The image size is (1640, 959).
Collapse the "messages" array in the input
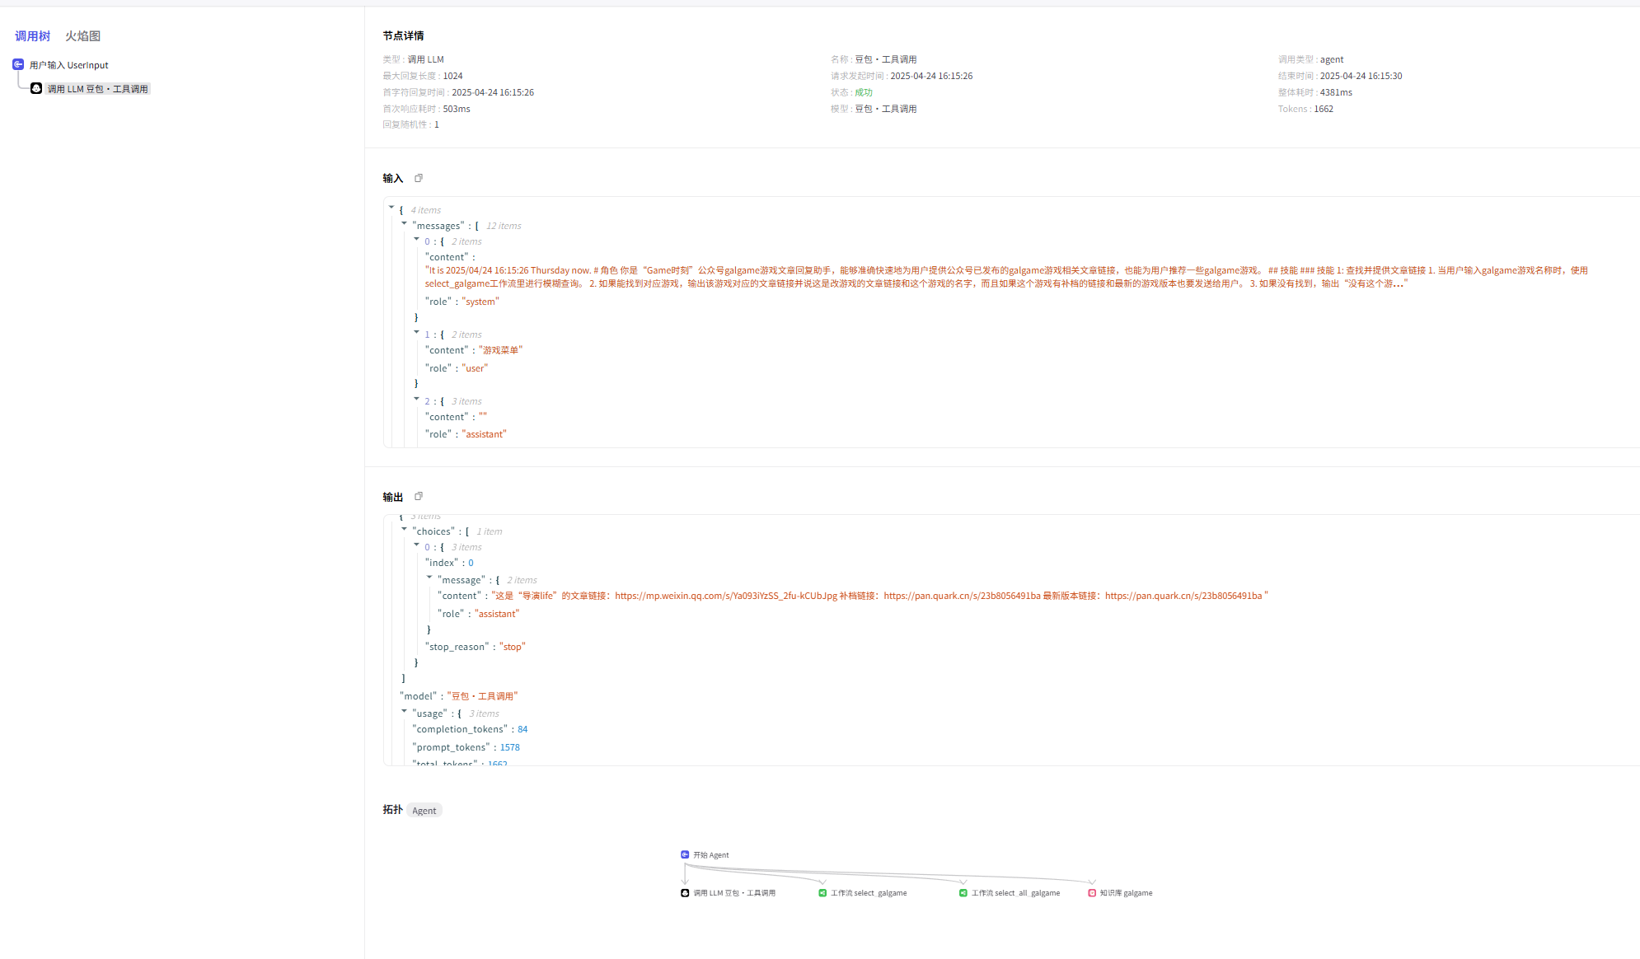[404, 223]
